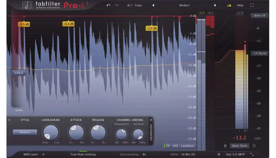Change the 8x oversampling setting
This screenshot has height=158, width=276.
(144, 154)
